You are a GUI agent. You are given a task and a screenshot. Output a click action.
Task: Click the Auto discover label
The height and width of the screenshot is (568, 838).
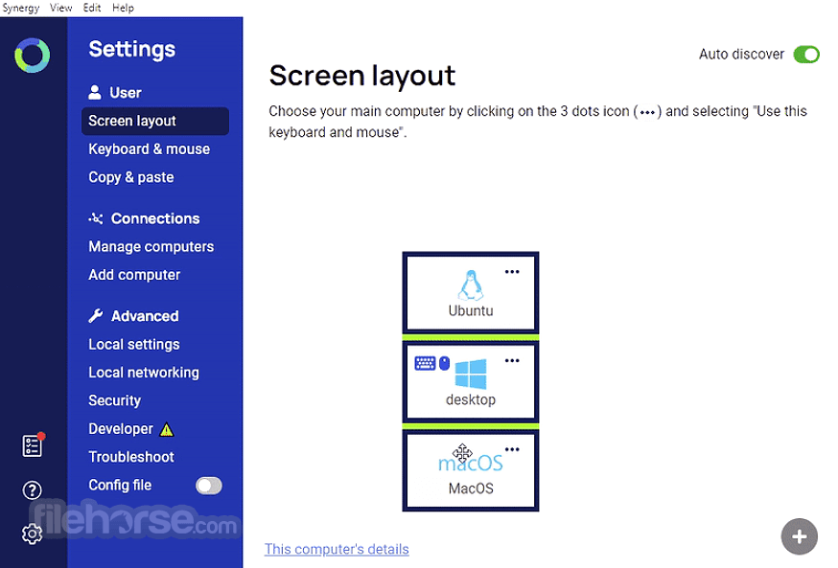coord(742,55)
